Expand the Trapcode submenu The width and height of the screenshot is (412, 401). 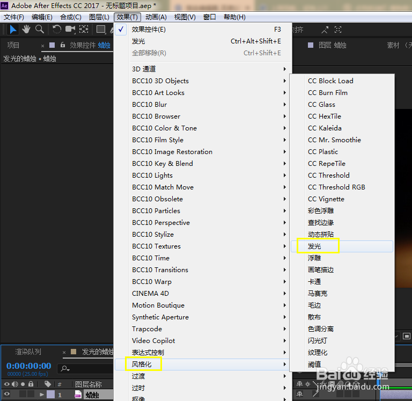203,329
